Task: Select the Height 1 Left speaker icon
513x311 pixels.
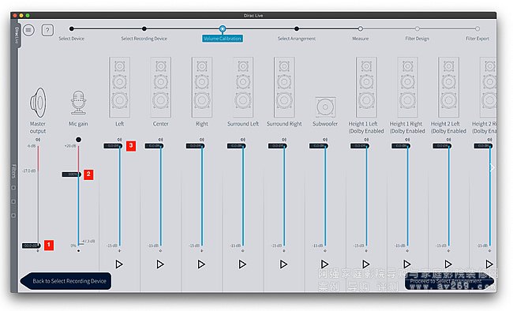Action: pyautogui.click(x=366, y=88)
